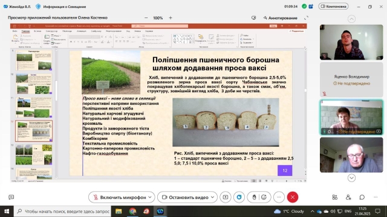Open the chat panel icon

coord(362,197)
